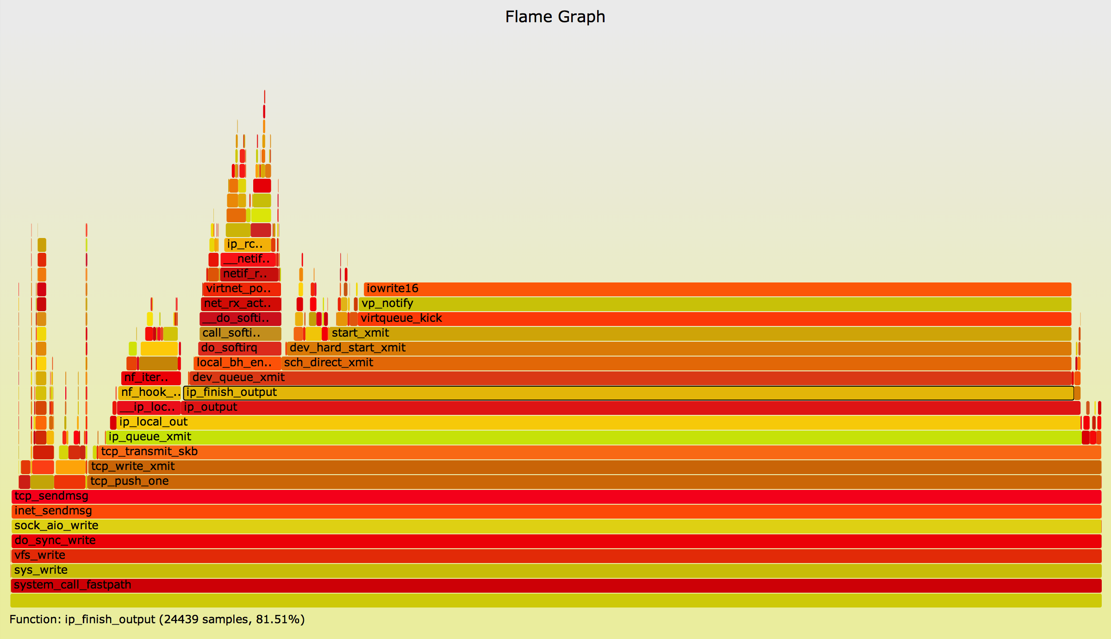Select the ip_queue_xmit frame
Screen dimensions: 1111x639
point(593,437)
